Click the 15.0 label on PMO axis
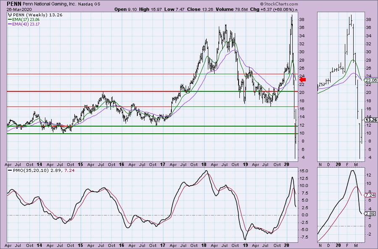 (x=304, y=171)
